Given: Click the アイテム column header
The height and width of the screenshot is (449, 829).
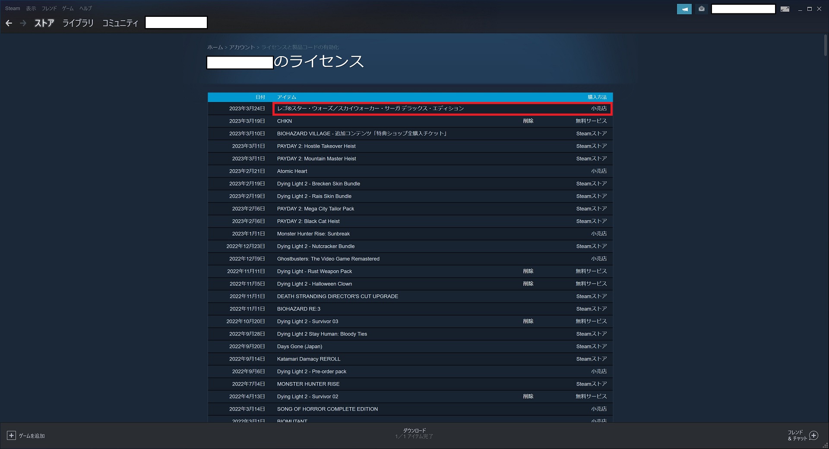Looking at the screenshot, I should (x=287, y=97).
